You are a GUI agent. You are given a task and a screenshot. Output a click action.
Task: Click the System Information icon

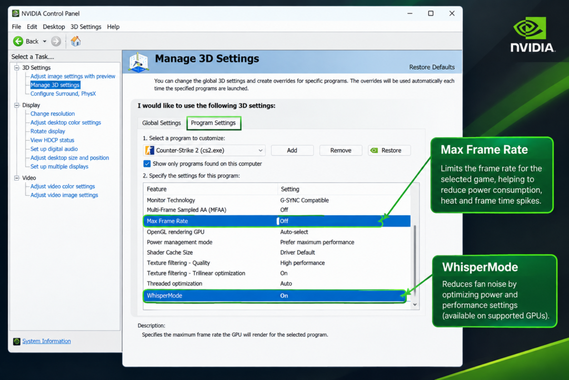click(17, 341)
